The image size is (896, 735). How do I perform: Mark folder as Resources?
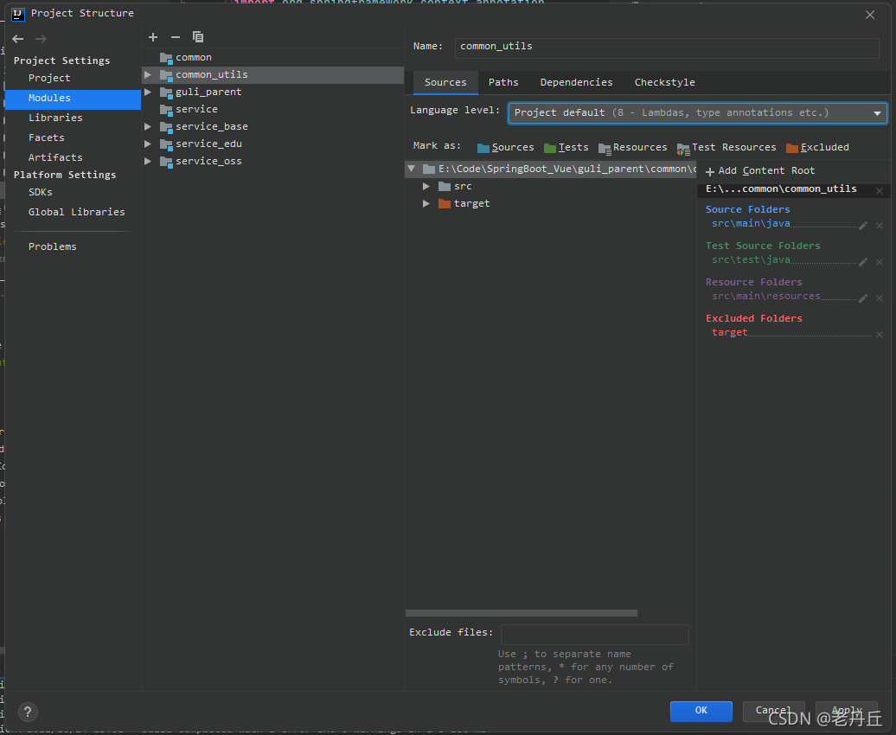(x=632, y=148)
